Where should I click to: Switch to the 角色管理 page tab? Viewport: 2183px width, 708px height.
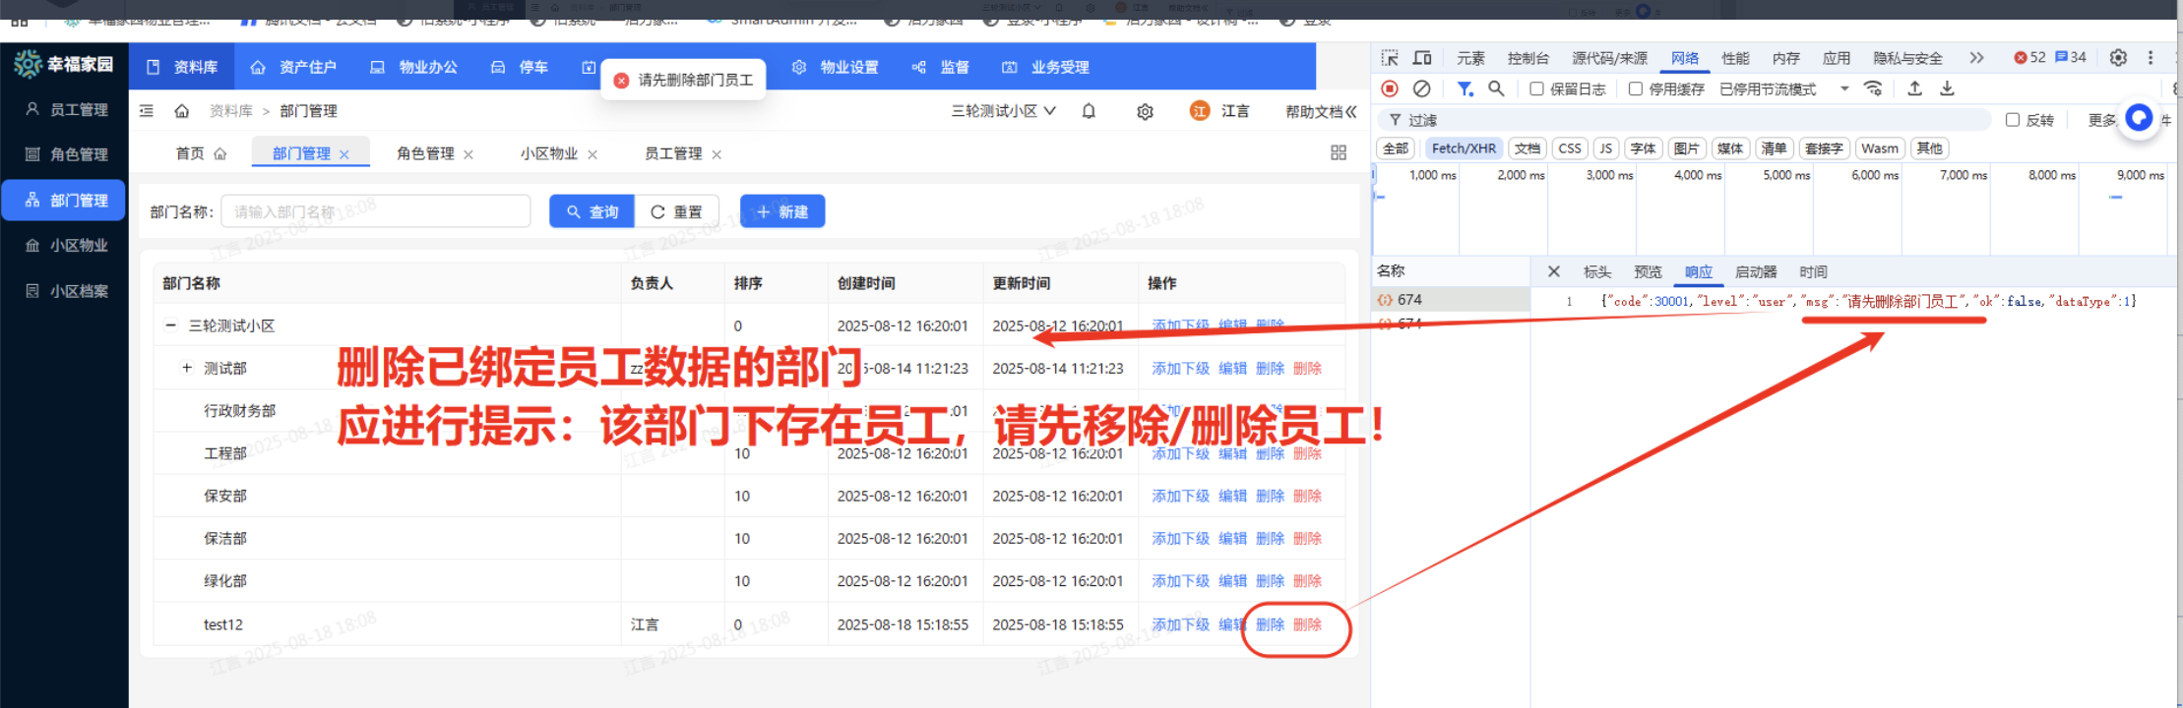[425, 153]
